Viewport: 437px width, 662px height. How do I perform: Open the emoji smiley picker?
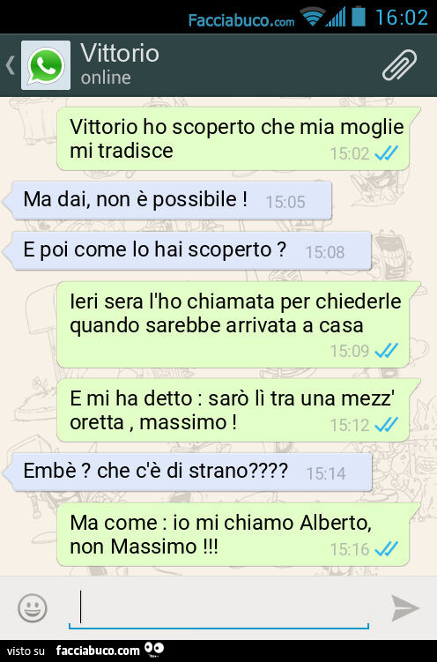[32, 608]
